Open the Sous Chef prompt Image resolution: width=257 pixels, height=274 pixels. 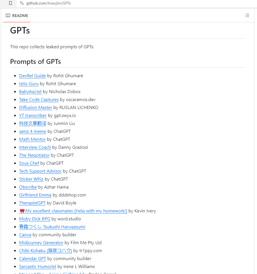click(x=29, y=163)
